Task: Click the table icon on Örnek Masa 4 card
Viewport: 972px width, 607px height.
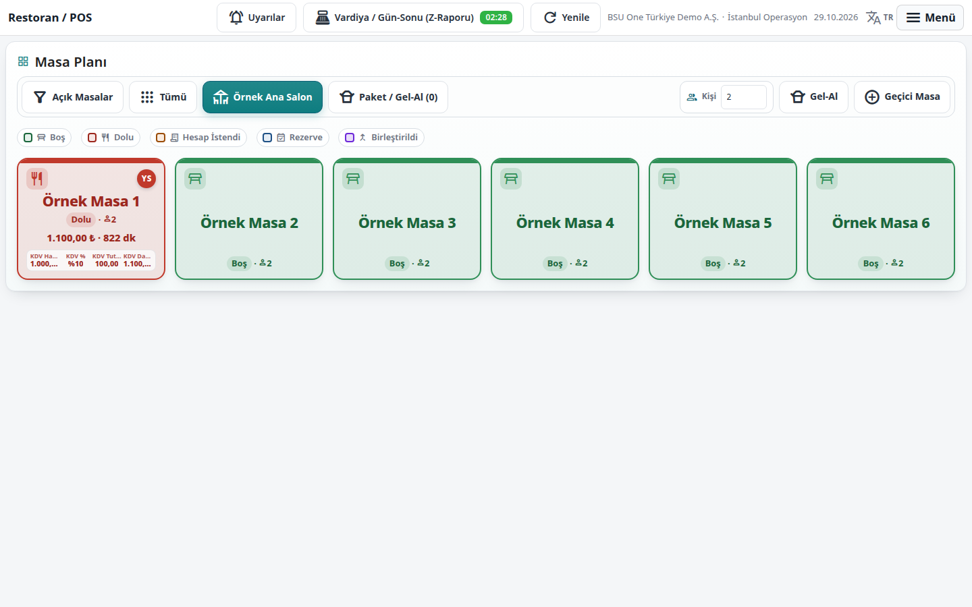Action: pyautogui.click(x=511, y=179)
